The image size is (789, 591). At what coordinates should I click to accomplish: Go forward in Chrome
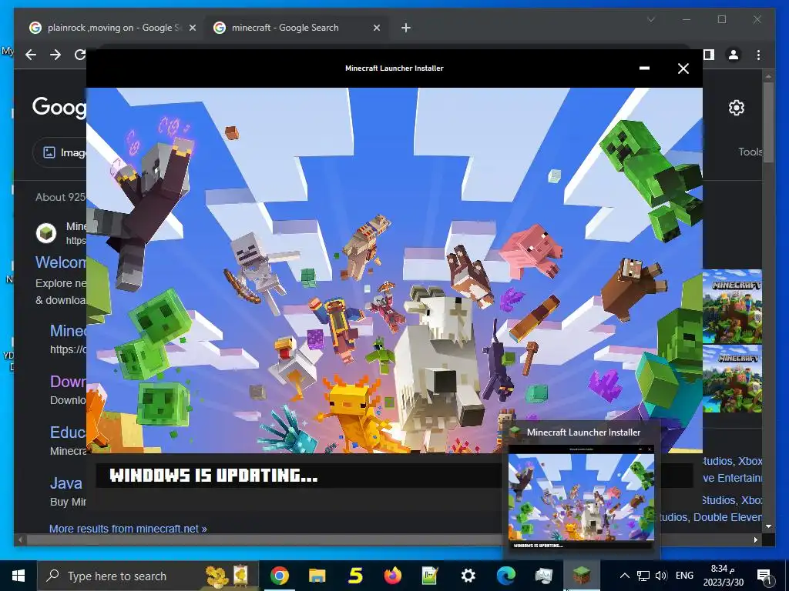click(x=55, y=55)
